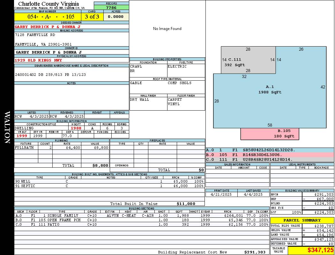
Task: Click fuel type ELECTRIC
Action: (177, 66)
